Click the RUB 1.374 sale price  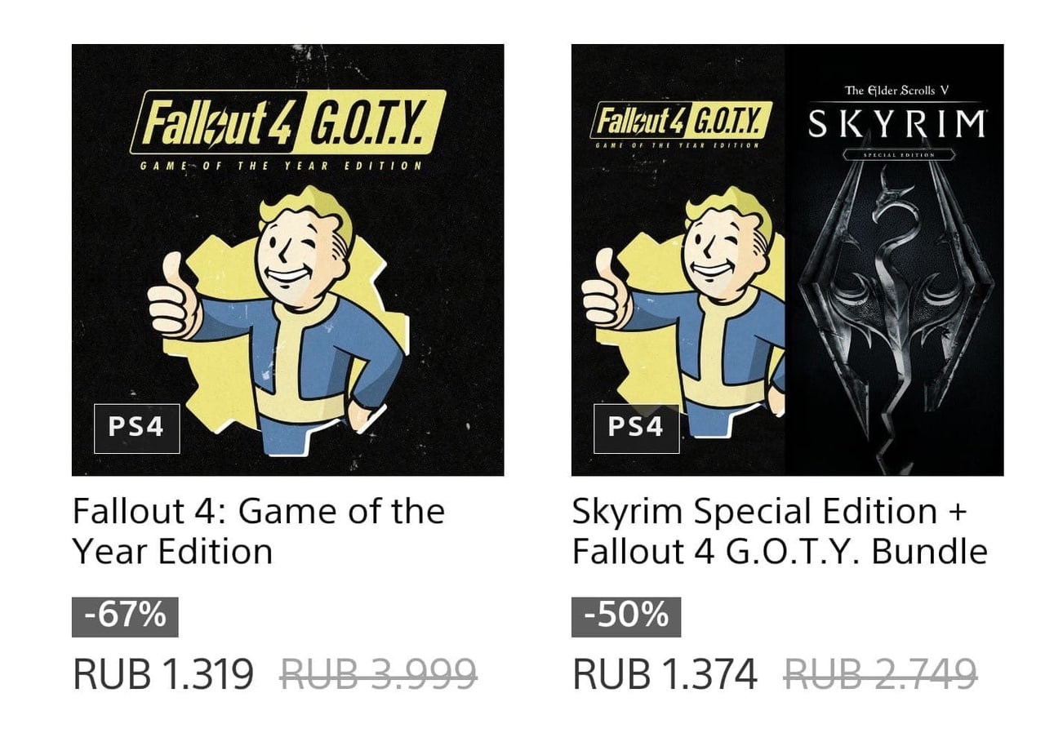[x=665, y=674]
